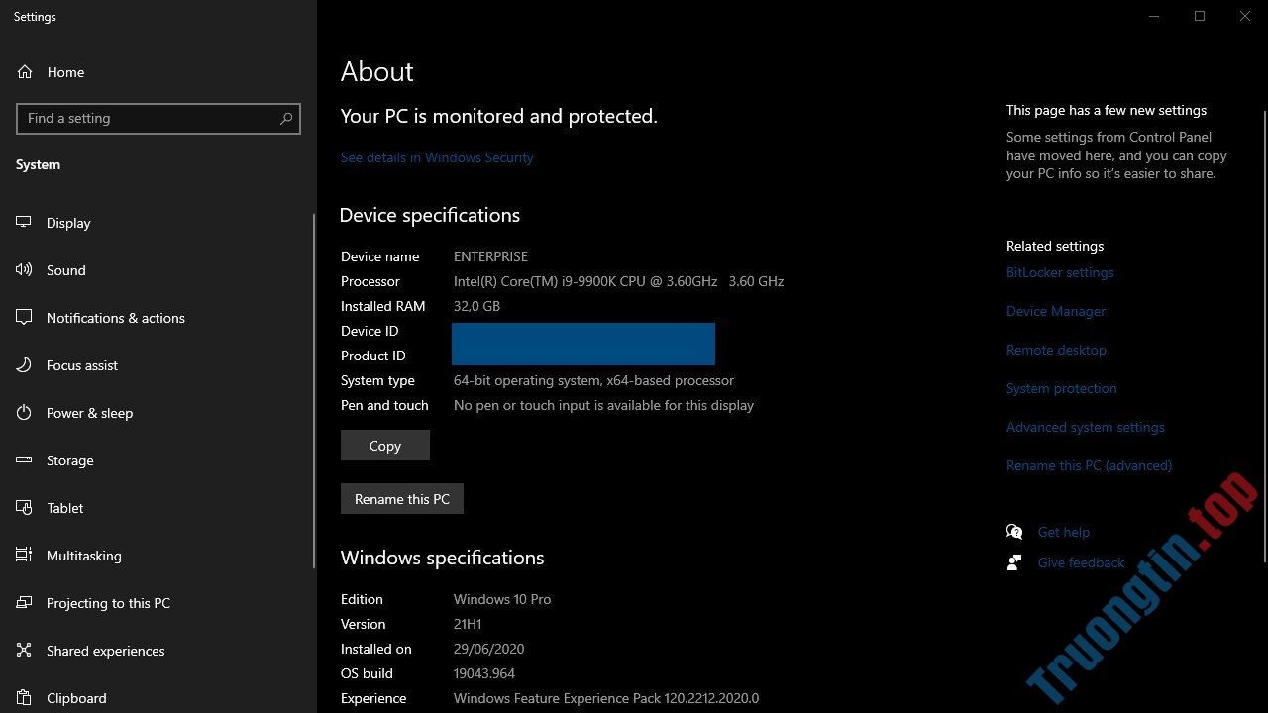
Task: Click the Shared experiences icon
Action: pos(24,651)
